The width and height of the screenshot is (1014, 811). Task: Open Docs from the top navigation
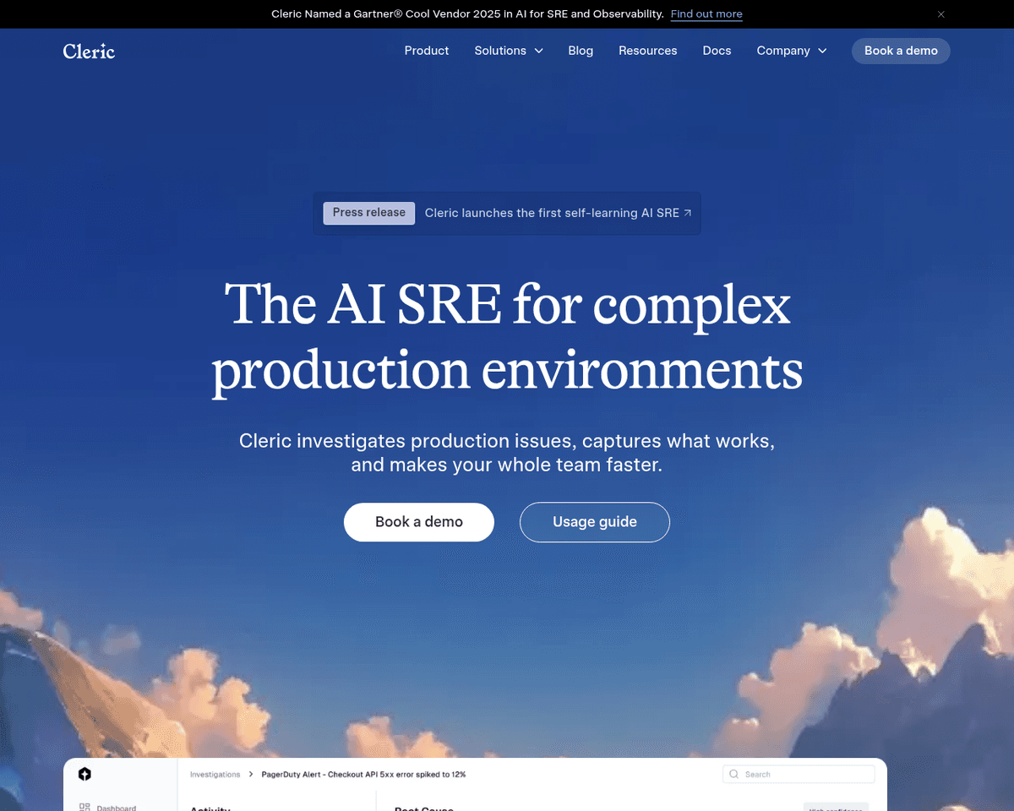point(717,51)
